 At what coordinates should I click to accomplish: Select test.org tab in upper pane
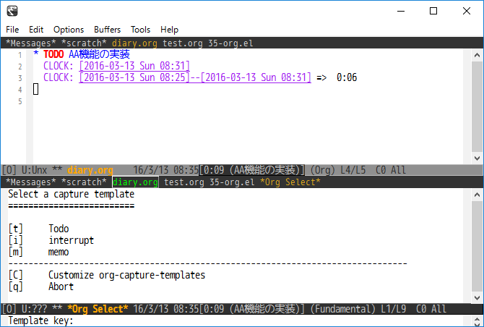[x=183, y=43]
